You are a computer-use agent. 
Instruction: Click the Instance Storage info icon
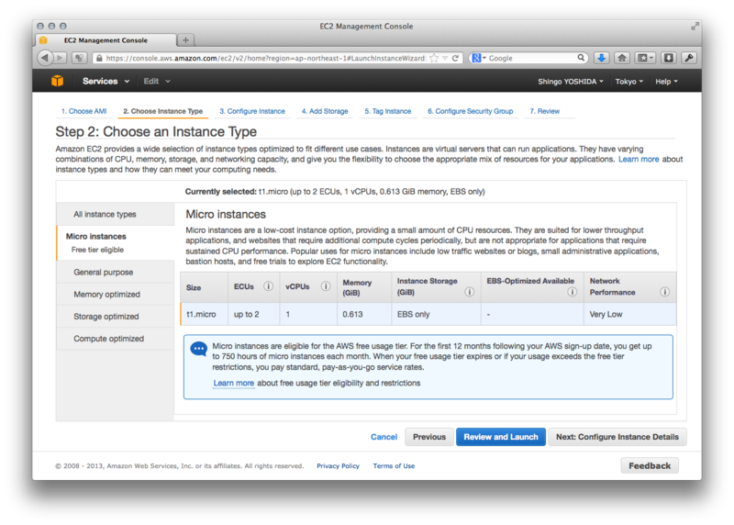point(469,292)
